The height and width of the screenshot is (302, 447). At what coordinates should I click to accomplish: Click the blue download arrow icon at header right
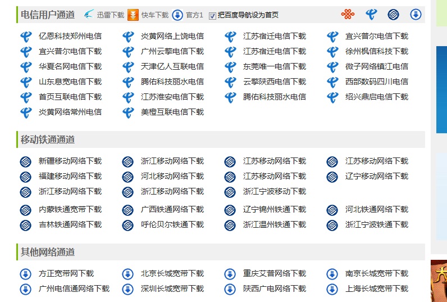click(416, 15)
